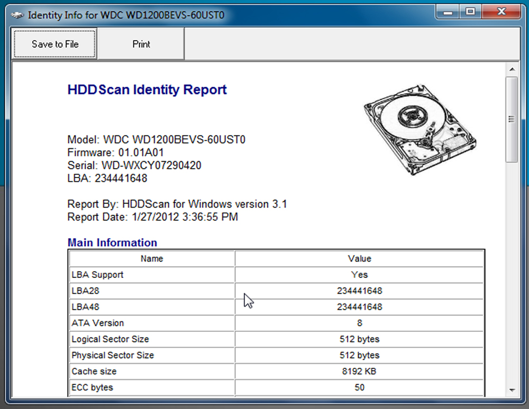The image size is (529, 409).
Task: Click the Firmware: 01.01A01 line
Action: tap(115, 152)
